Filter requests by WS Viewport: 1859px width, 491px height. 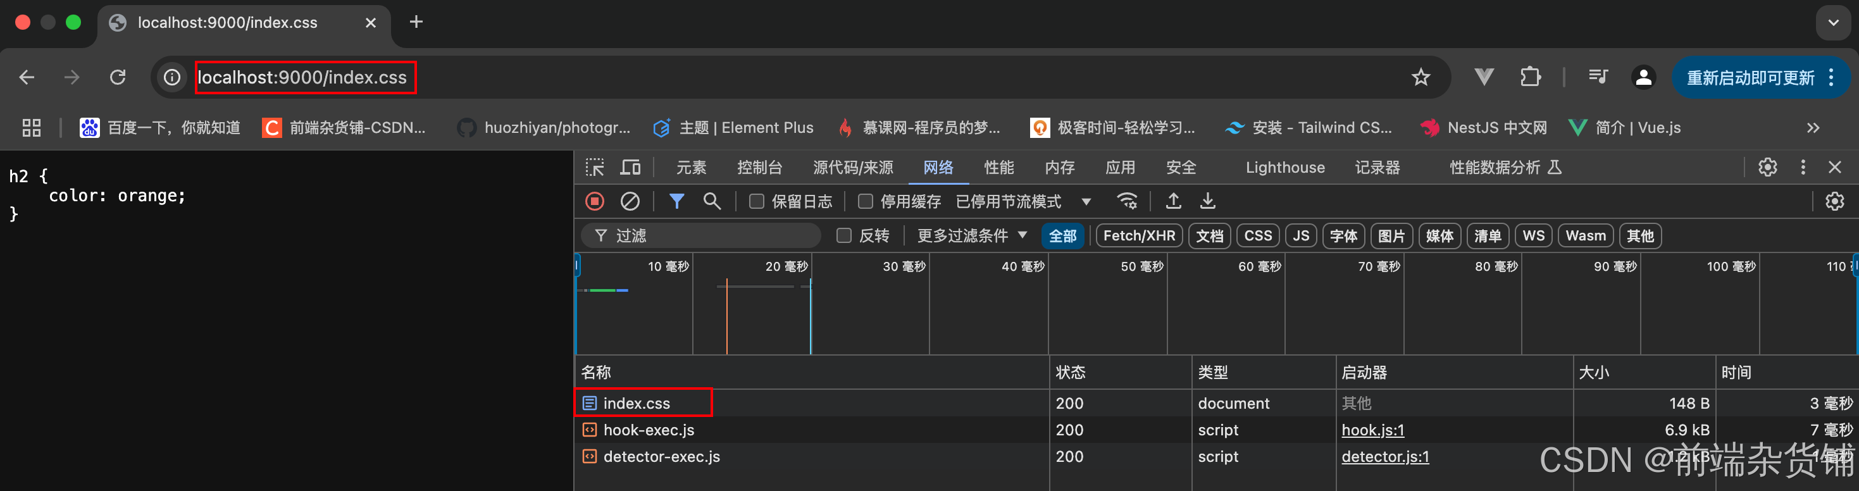click(1533, 235)
